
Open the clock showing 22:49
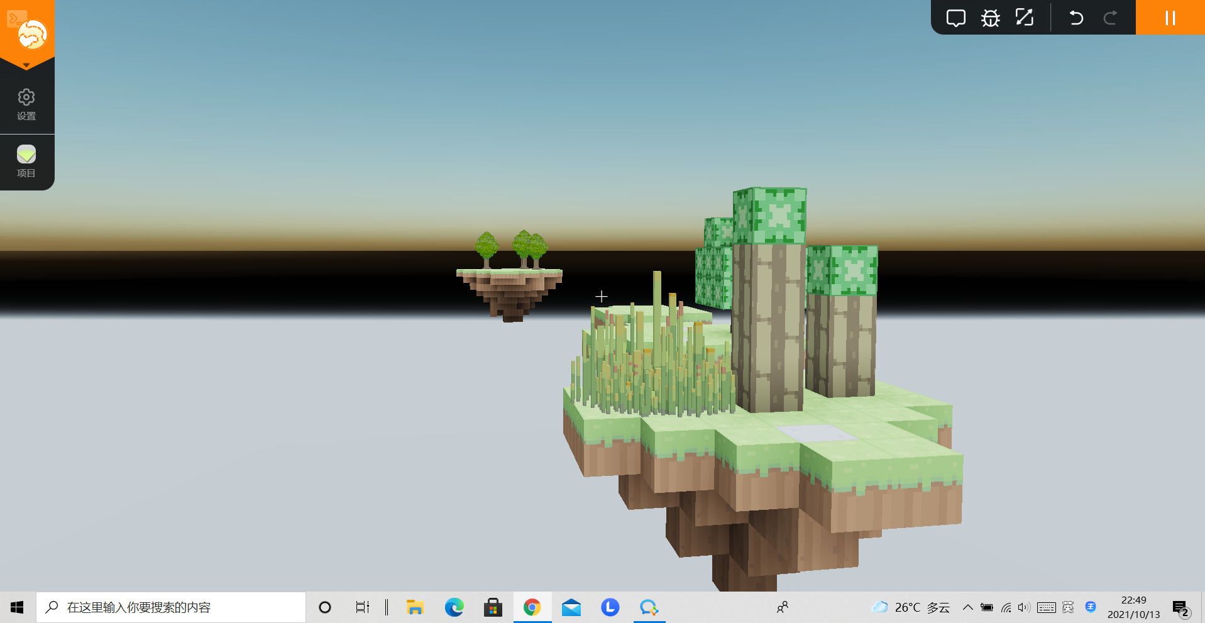pyautogui.click(x=1133, y=607)
